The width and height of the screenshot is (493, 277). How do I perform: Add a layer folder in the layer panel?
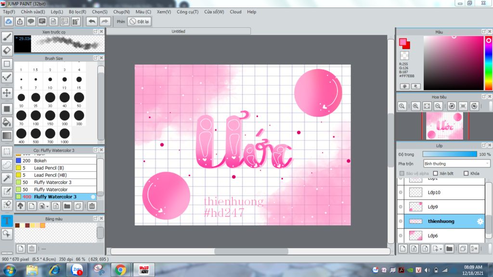tap(449, 249)
